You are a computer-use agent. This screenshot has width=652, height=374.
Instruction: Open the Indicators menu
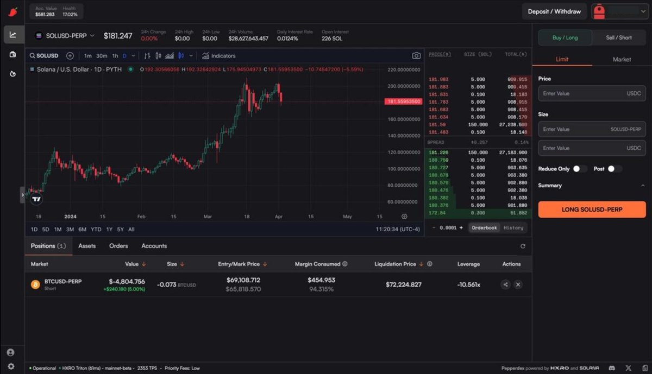218,55
